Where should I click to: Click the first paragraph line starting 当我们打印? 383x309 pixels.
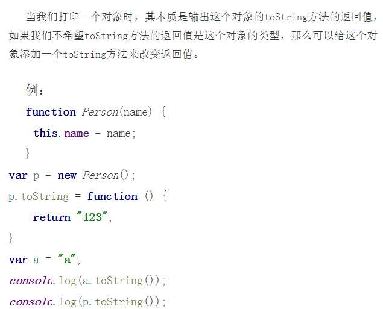[202, 17]
